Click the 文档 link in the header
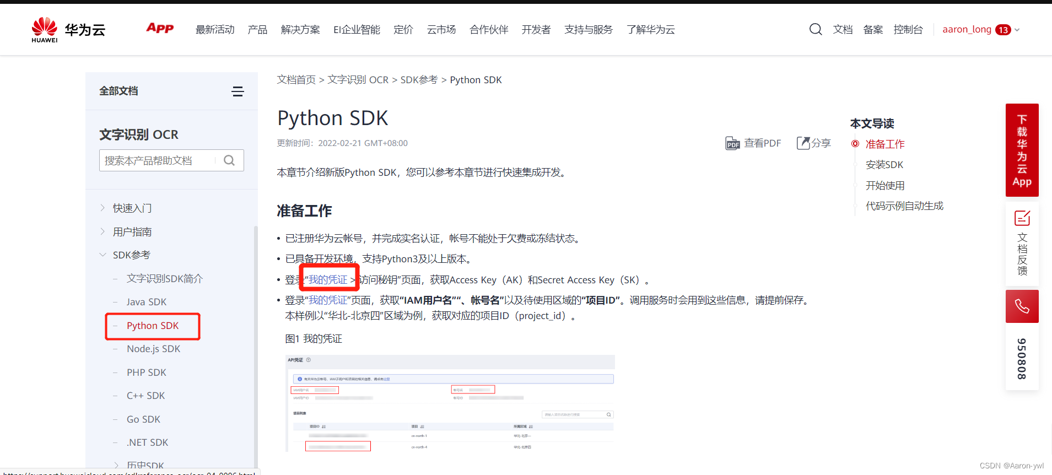 click(x=843, y=30)
